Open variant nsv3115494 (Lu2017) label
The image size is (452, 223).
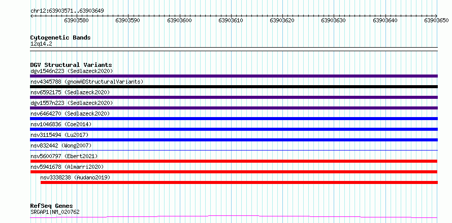59,135
